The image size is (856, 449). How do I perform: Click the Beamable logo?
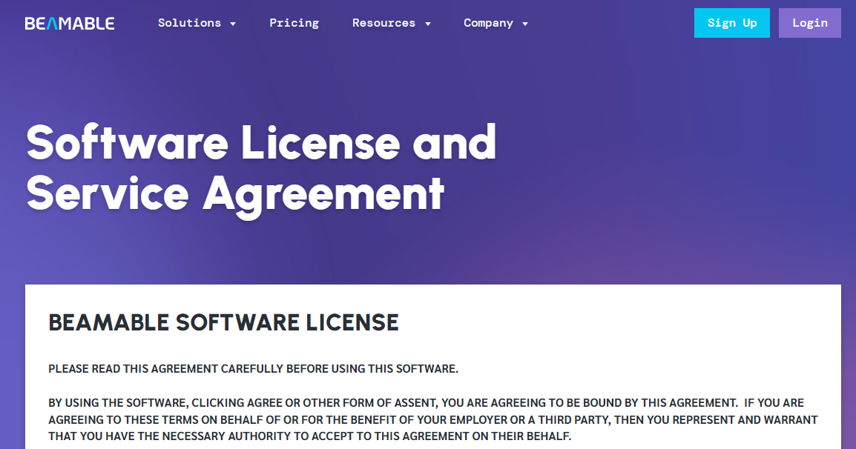point(70,23)
